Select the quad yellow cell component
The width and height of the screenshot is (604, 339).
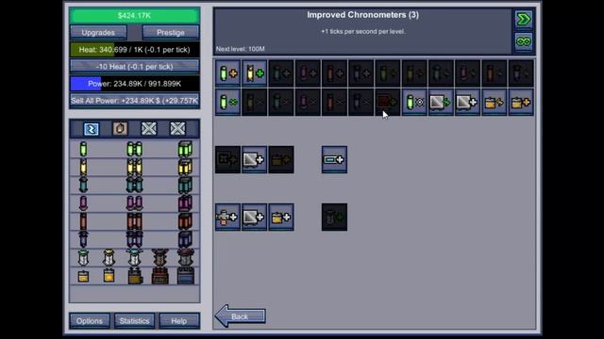click(x=185, y=168)
